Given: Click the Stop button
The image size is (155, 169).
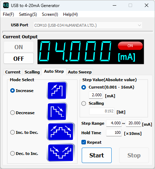Looking at the screenshot, I should click(134, 155).
